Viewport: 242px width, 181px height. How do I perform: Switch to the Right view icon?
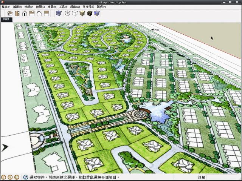(32, 14)
